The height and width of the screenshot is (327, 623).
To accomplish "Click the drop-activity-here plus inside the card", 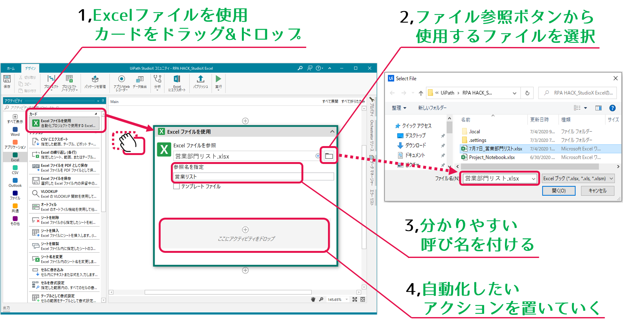I will 245,230.
